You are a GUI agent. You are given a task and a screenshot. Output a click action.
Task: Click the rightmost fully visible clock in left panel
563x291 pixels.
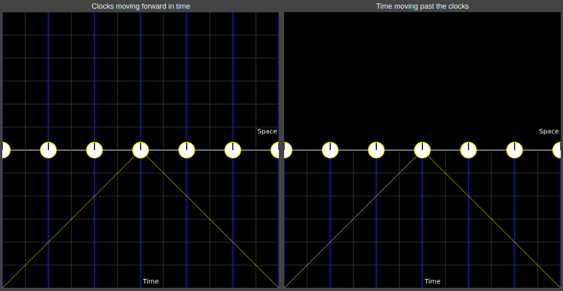pyautogui.click(x=233, y=150)
